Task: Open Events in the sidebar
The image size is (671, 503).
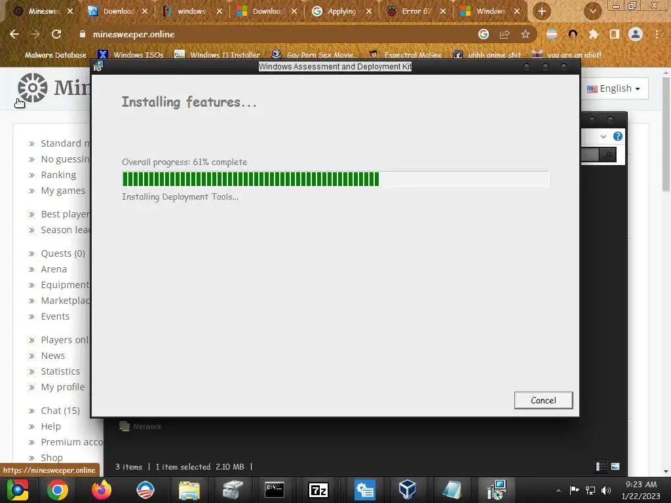Action: point(55,316)
